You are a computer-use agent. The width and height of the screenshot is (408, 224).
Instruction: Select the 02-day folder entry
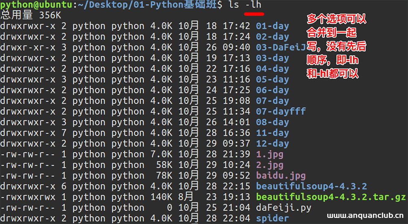pos(272,37)
